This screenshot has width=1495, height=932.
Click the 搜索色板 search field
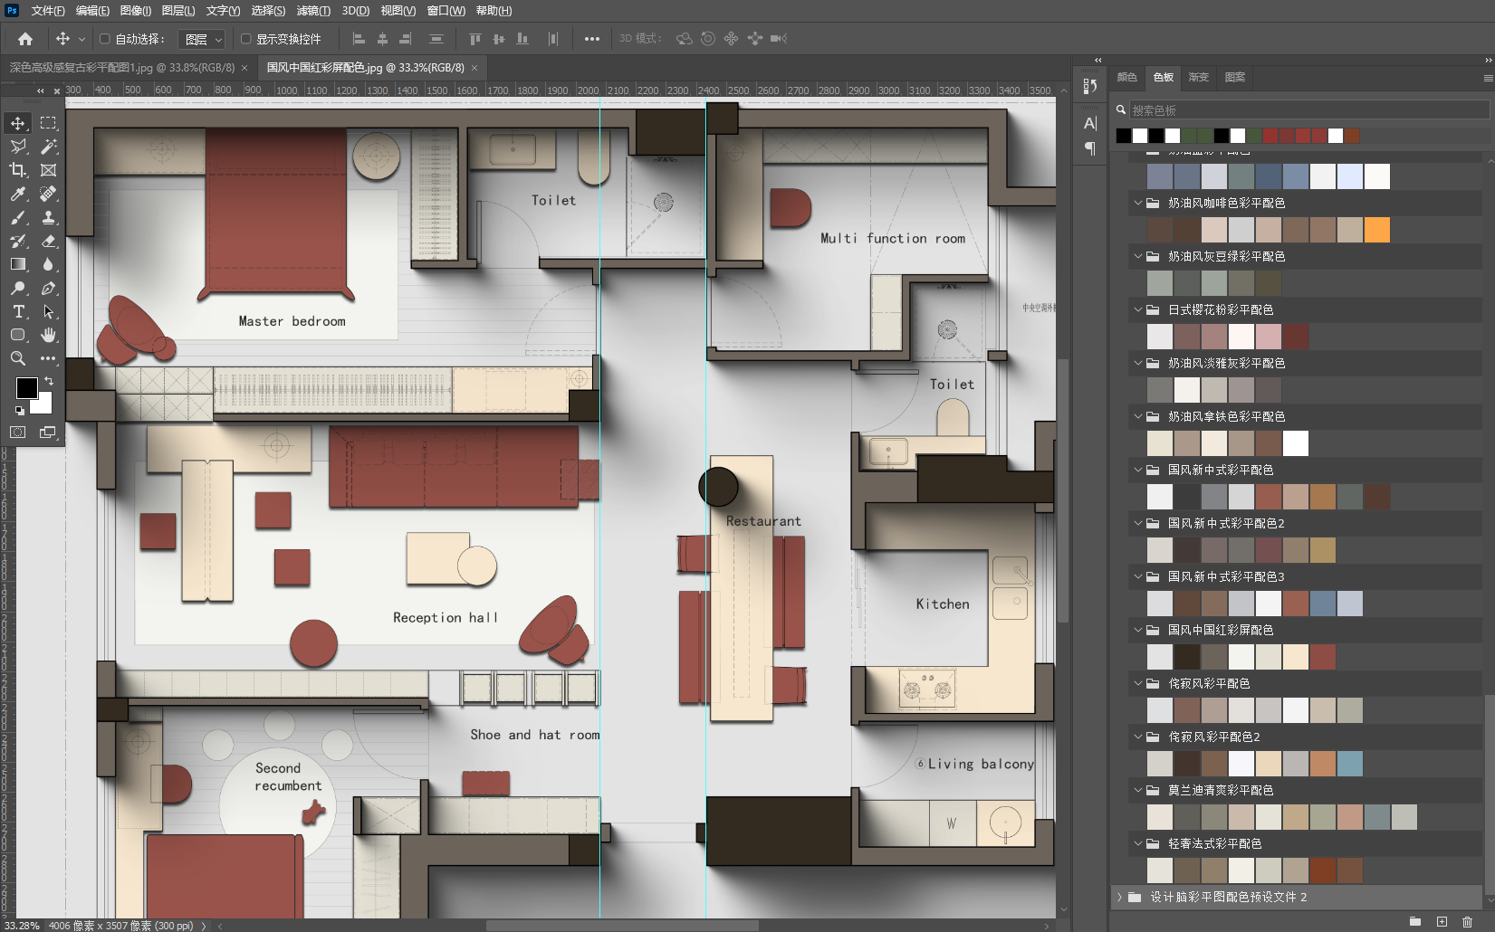(1308, 110)
